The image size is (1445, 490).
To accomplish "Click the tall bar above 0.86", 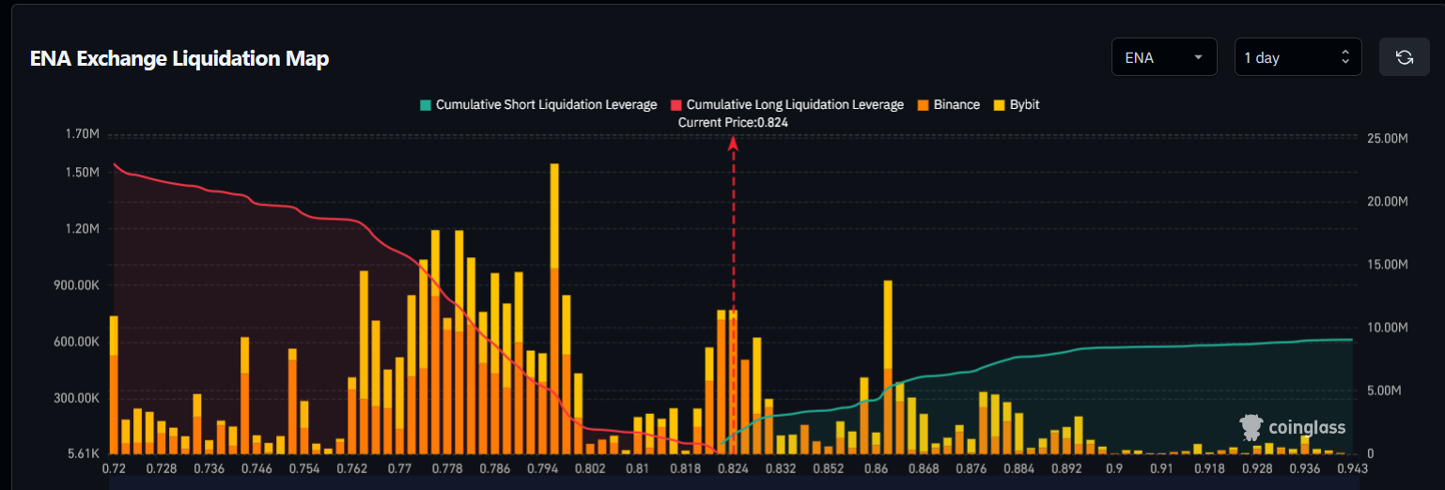I will coord(888,367).
